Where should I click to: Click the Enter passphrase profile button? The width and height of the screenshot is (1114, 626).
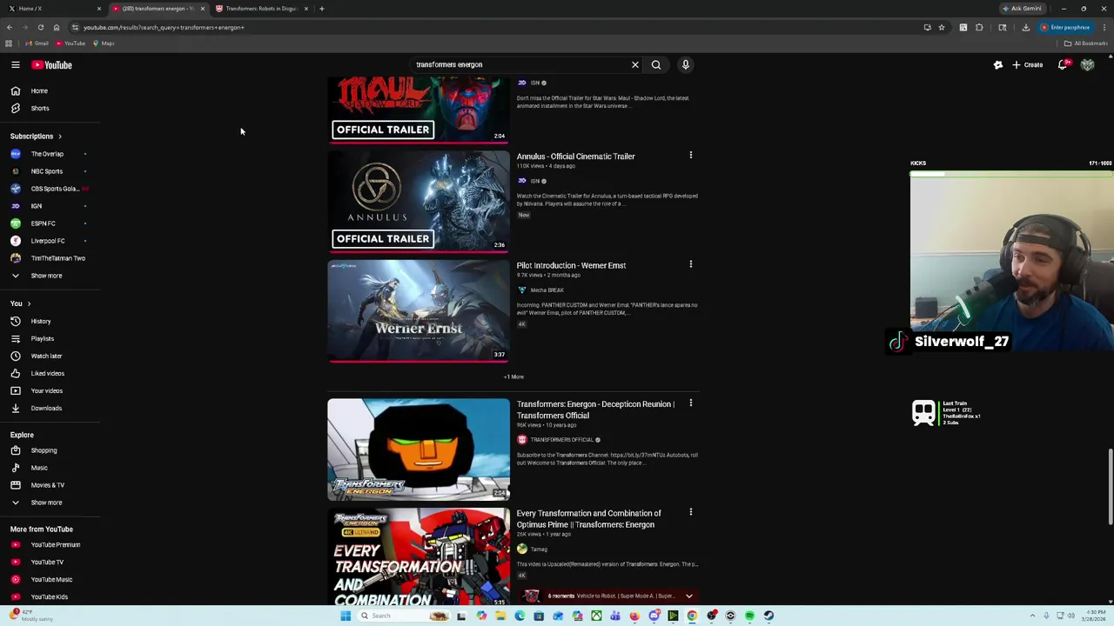pos(1065,27)
